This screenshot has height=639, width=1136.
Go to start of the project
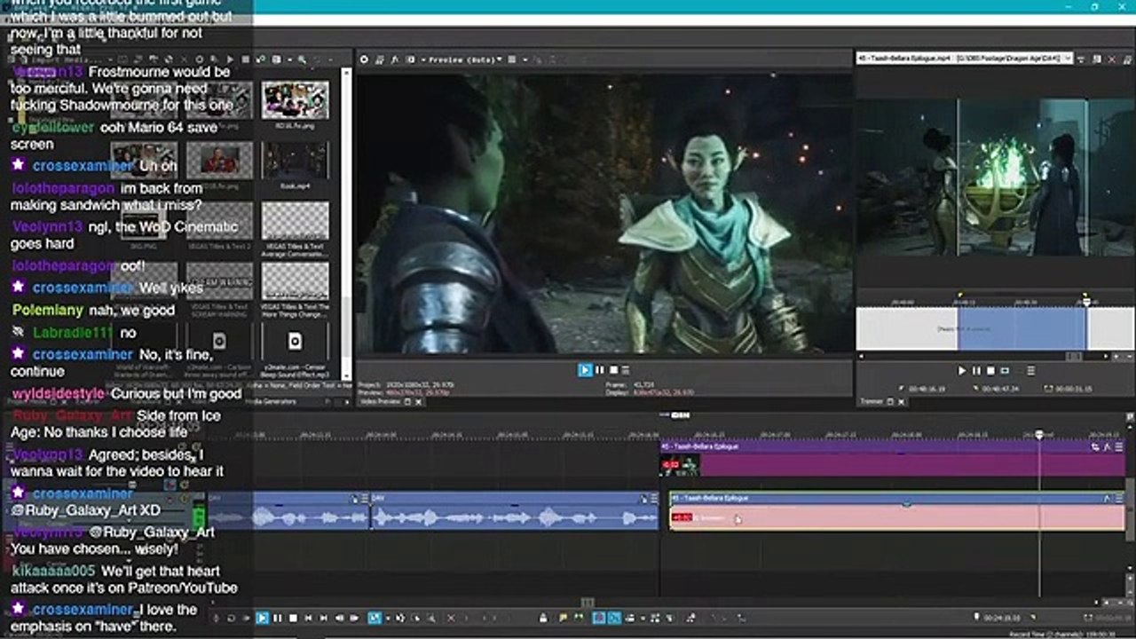click(308, 618)
